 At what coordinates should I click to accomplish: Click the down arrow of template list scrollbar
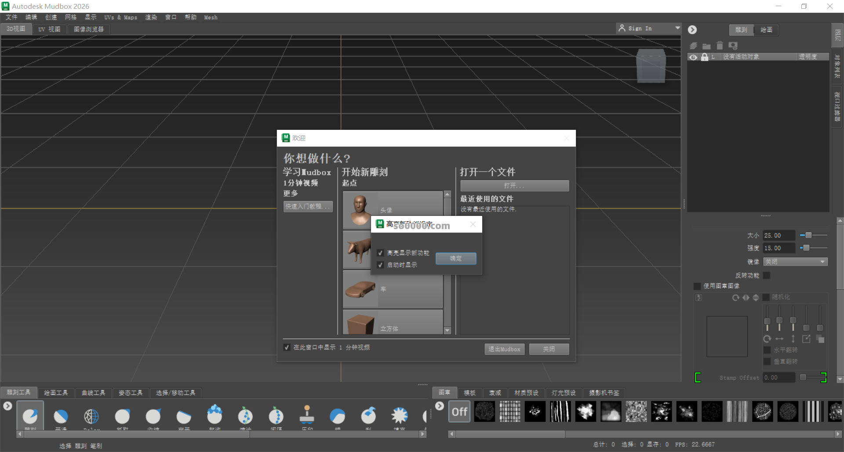pos(447,330)
